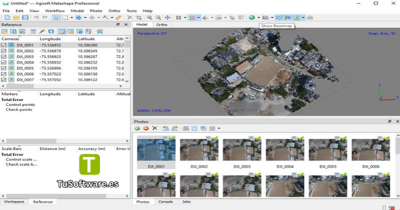Expand the point cloud display mode dropdown
This screenshot has height=210, width=400.
tap(198, 17)
